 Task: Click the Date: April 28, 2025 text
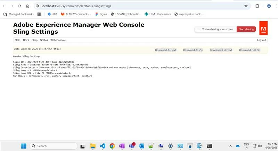(x=37, y=49)
